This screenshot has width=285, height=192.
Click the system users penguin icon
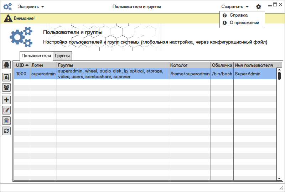[6, 65]
